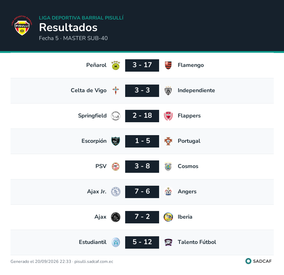Open the 3 - 17 score box
This screenshot has height=275, width=284.
(142, 65)
